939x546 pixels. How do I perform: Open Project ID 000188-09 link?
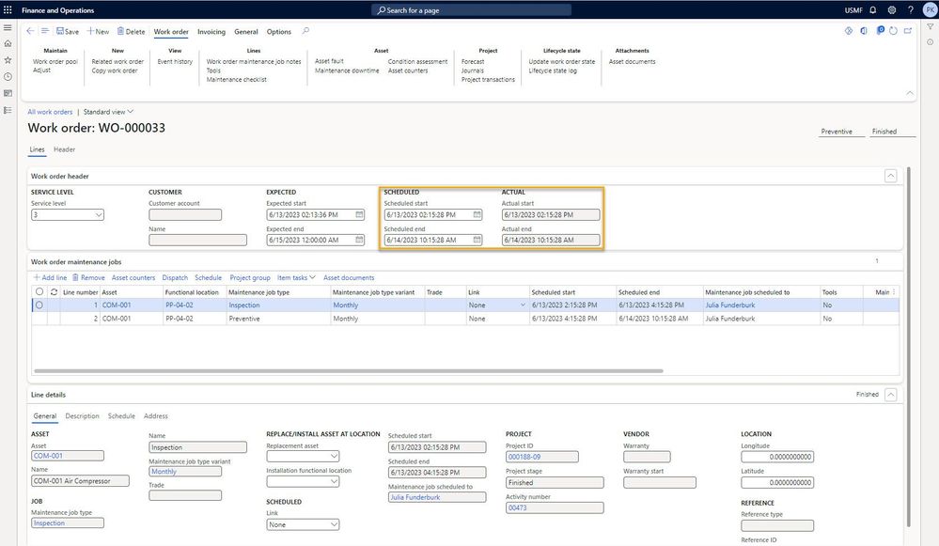point(524,457)
